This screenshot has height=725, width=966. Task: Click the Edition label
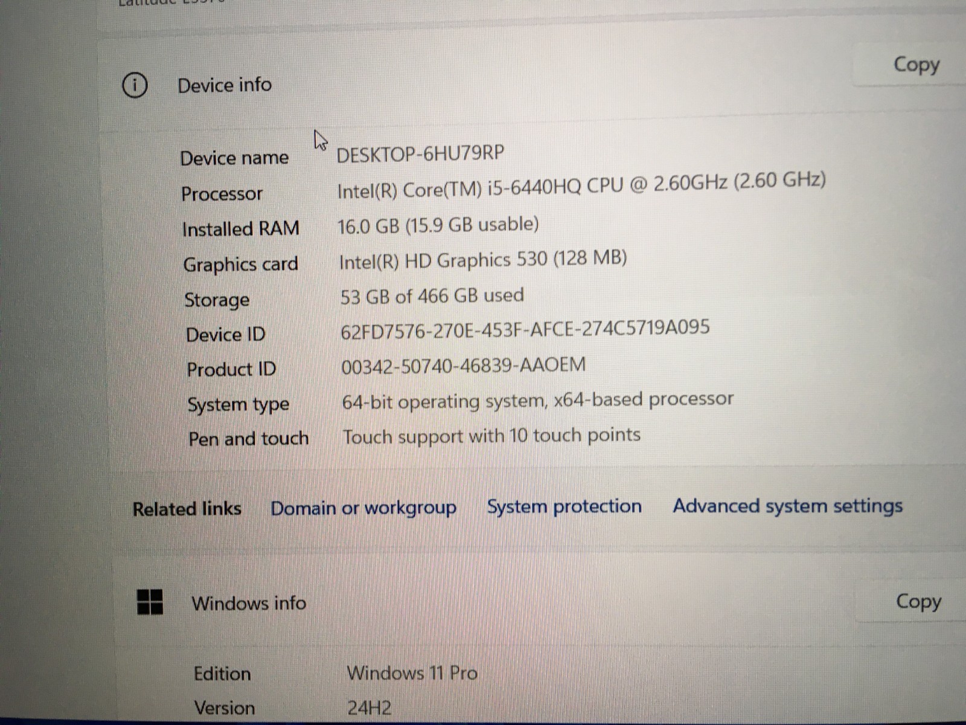(x=222, y=673)
